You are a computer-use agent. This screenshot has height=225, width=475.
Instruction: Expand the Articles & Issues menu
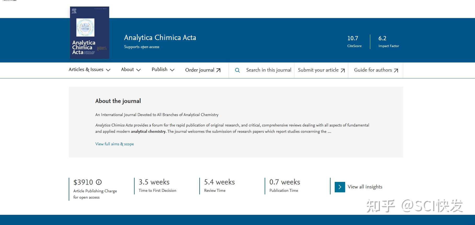(89, 70)
